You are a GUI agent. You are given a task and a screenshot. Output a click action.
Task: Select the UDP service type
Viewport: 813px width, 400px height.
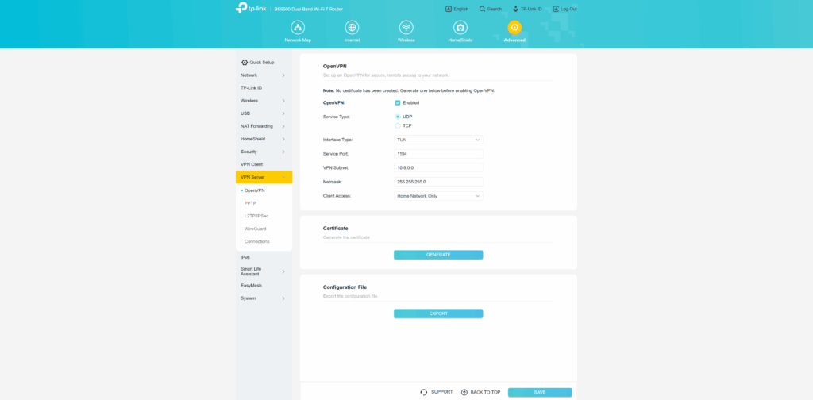tap(398, 117)
